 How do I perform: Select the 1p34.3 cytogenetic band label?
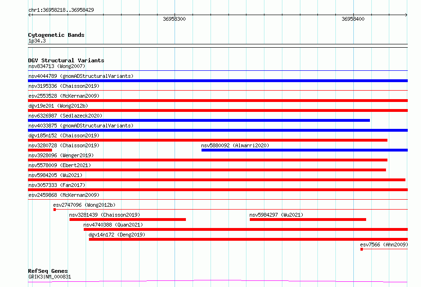coord(37,41)
